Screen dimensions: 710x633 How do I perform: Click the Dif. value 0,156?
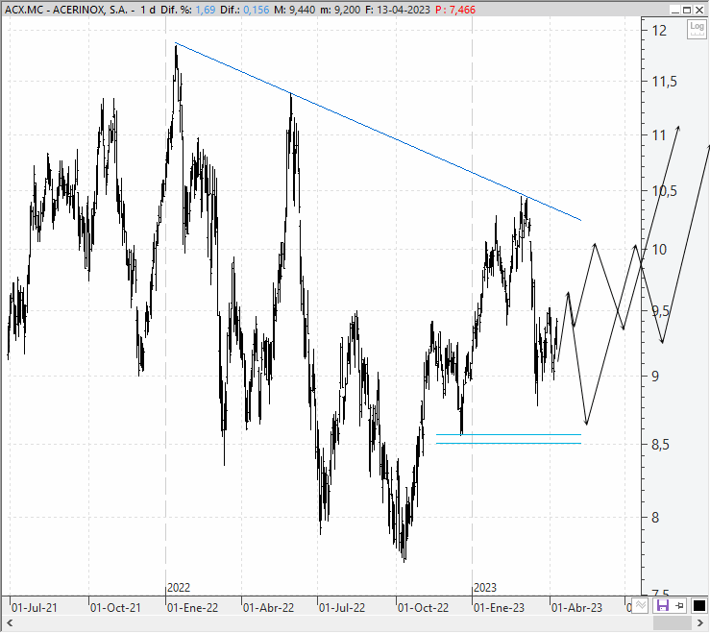click(256, 10)
